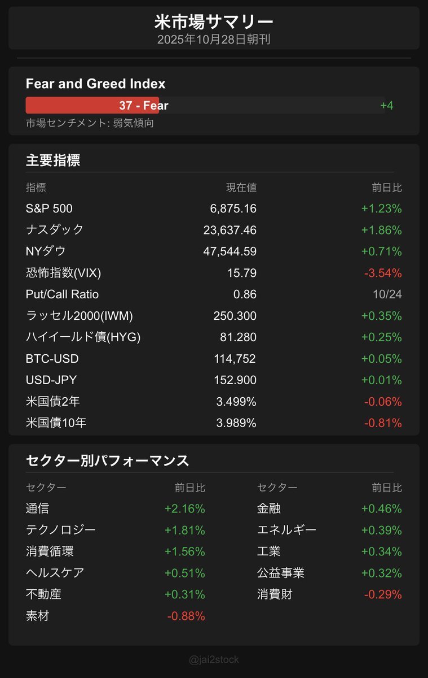Screen dimensions: 428x678
Task: Click the ラッセル2000(IWM) row label
Action: (x=79, y=316)
